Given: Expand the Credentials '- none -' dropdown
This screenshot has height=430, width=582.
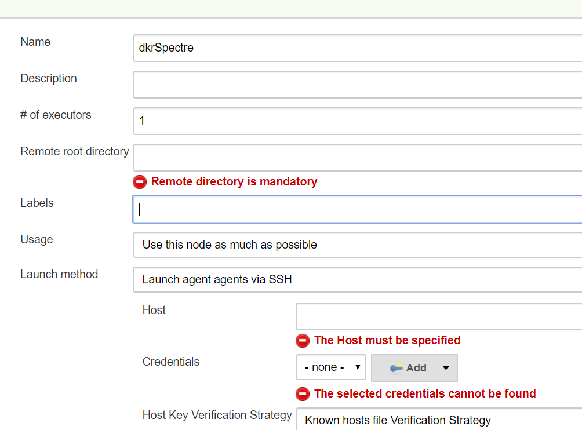Looking at the screenshot, I should click(x=330, y=367).
